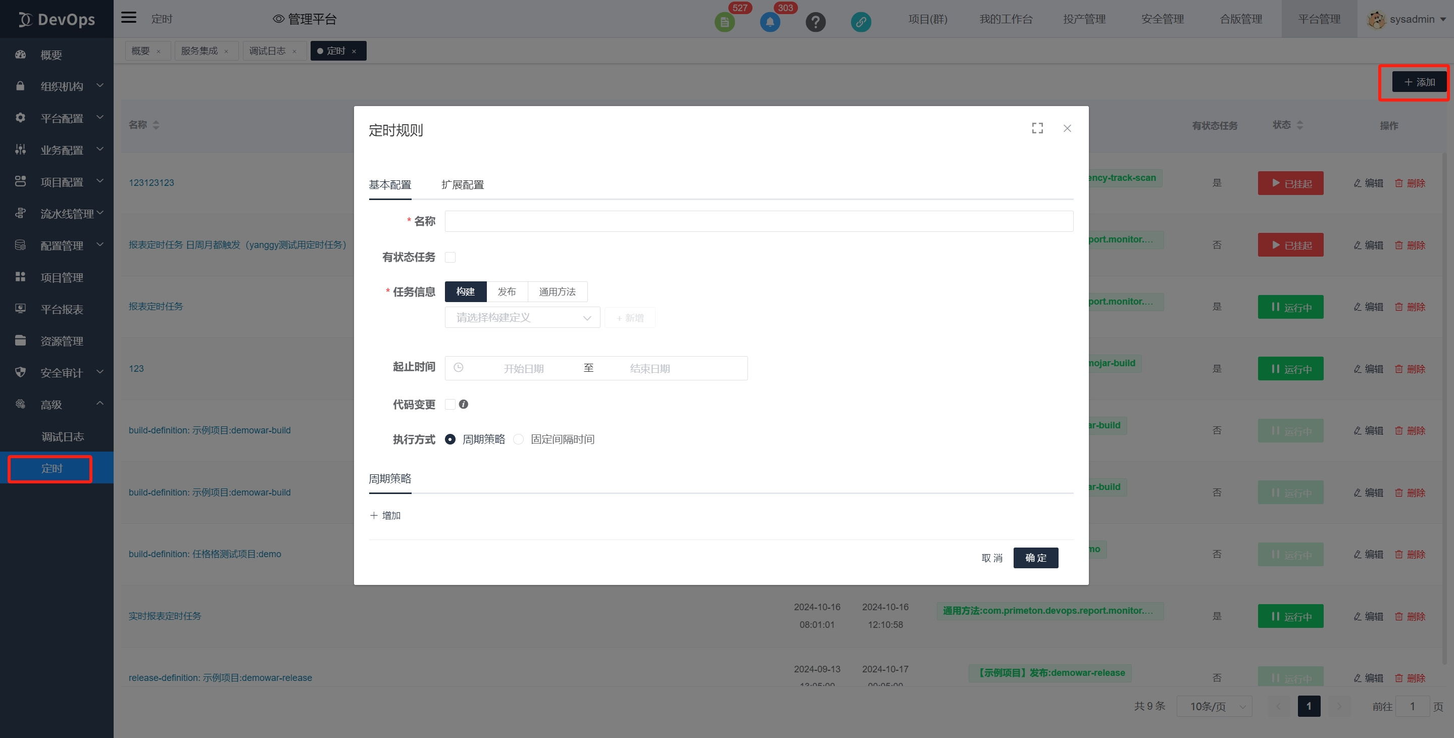Click the 取消 cancel button
Image resolution: width=1454 pixels, height=738 pixels.
coord(992,557)
